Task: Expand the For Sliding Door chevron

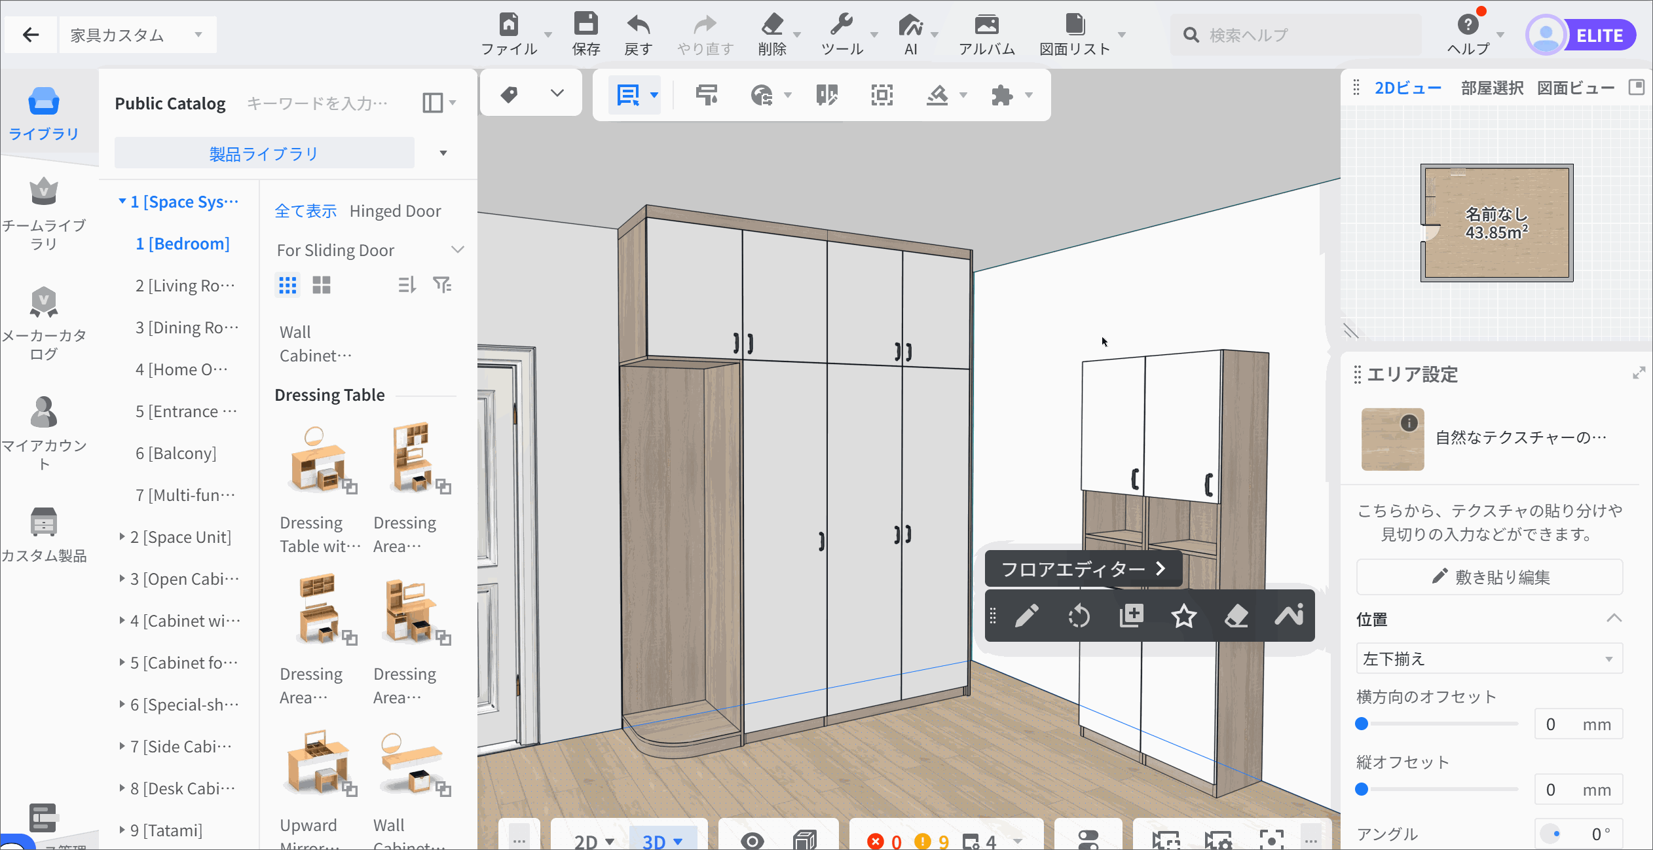Action: tap(458, 249)
